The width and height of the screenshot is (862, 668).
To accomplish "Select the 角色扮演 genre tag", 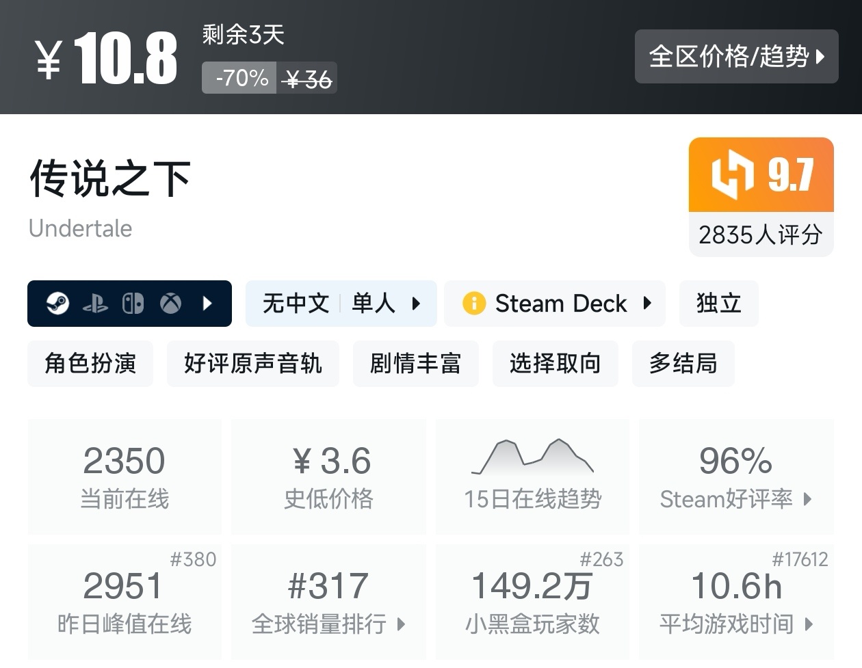I will 90,364.
